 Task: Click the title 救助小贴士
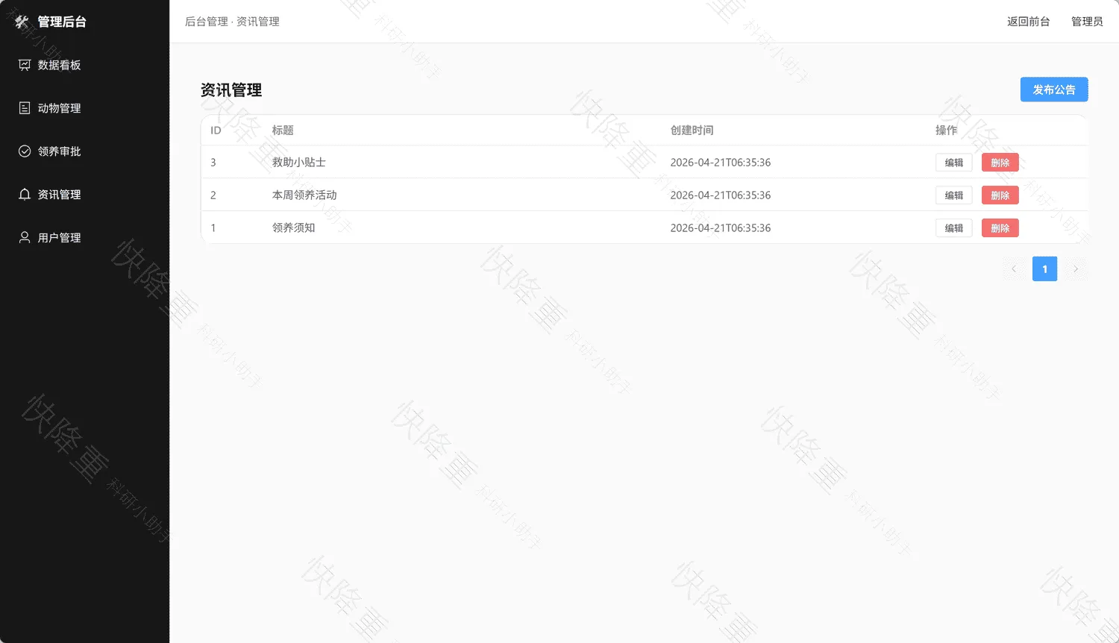pyautogui.click(x=299, y=163)
